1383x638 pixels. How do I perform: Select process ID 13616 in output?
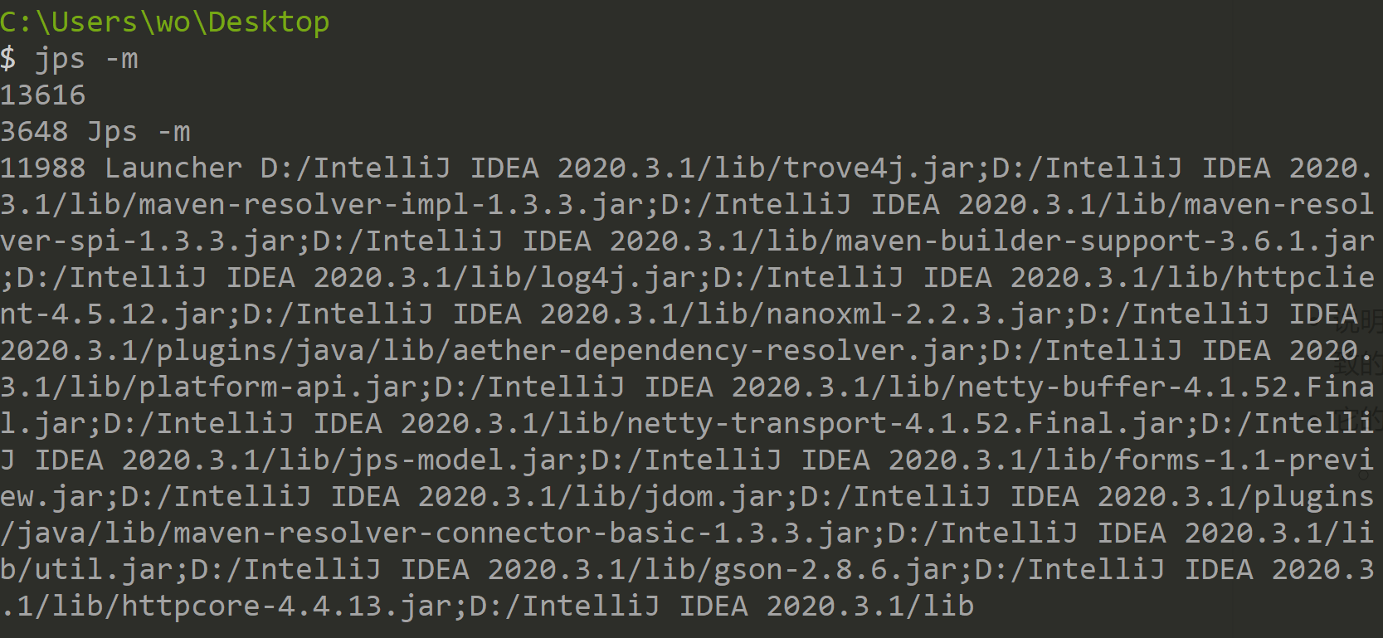coord(43,95)
